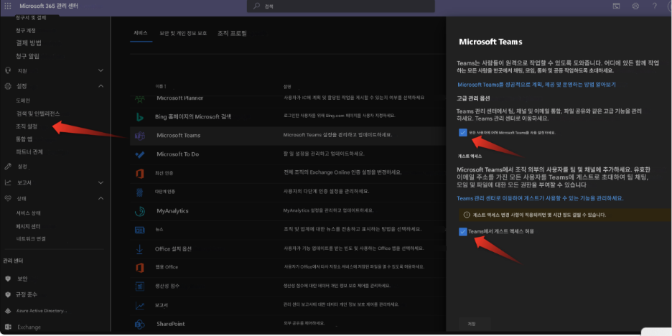The image size is (672, 336).
Task: Click the headset icon for 지원
Action: [x=8, y=70]
